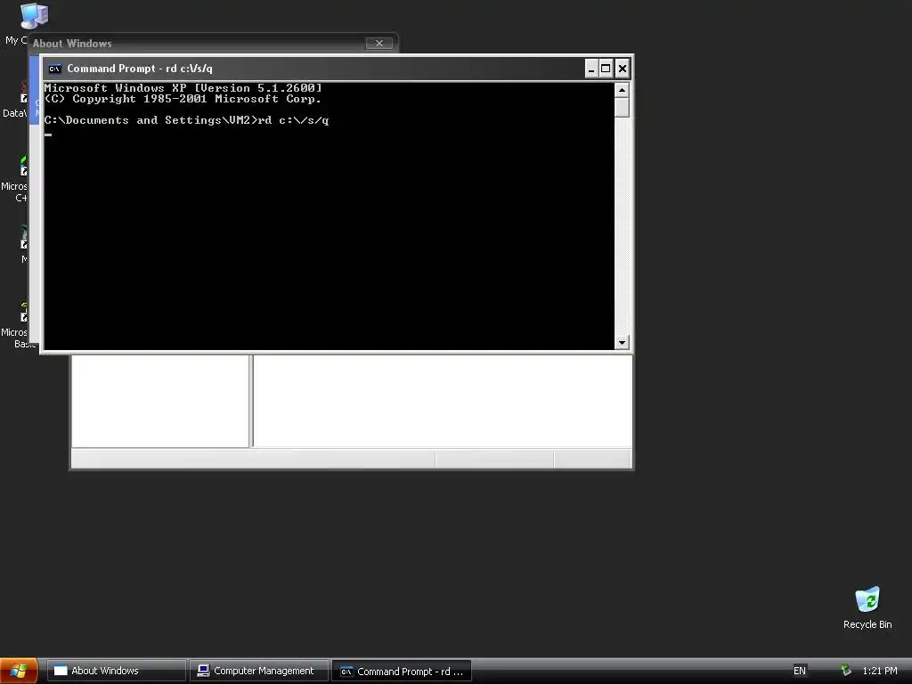
Task: Open the Start menu
Action: 20,671
